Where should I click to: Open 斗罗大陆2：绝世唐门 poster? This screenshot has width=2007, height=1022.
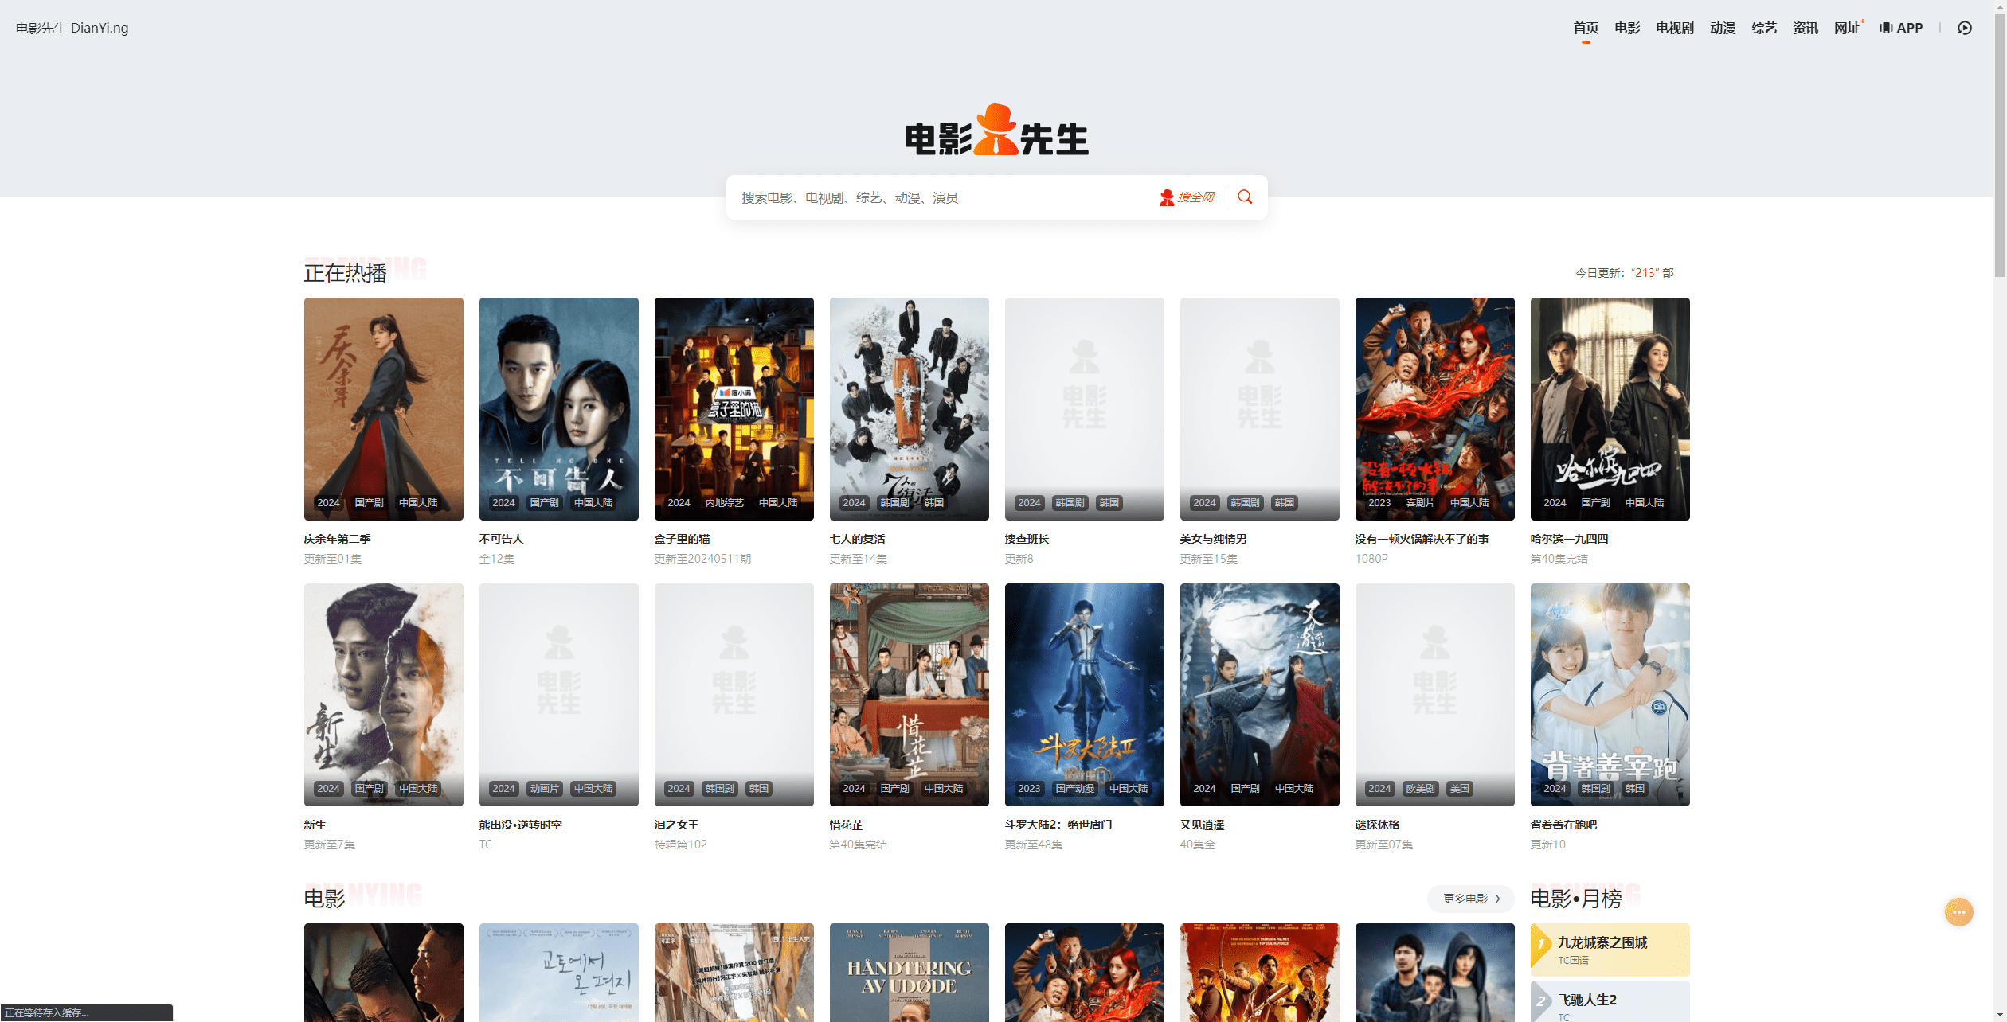pos(1084,695)
